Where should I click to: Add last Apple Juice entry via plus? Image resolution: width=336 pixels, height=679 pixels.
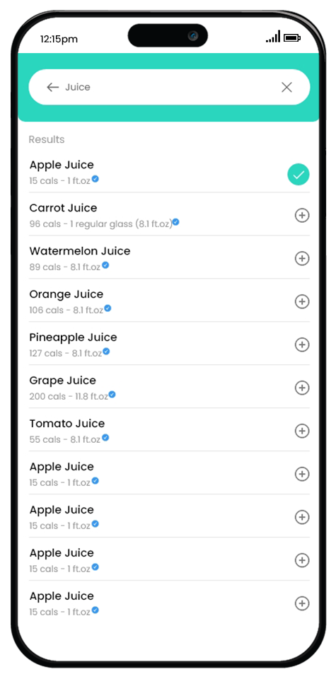tap(302, 603)
